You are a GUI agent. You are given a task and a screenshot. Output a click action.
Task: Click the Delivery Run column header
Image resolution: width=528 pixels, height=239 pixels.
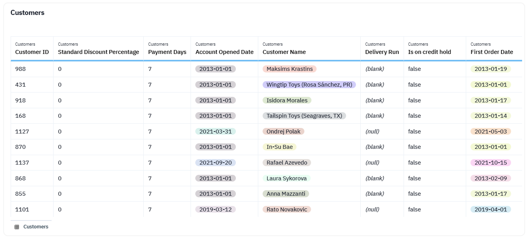[382, 52]
